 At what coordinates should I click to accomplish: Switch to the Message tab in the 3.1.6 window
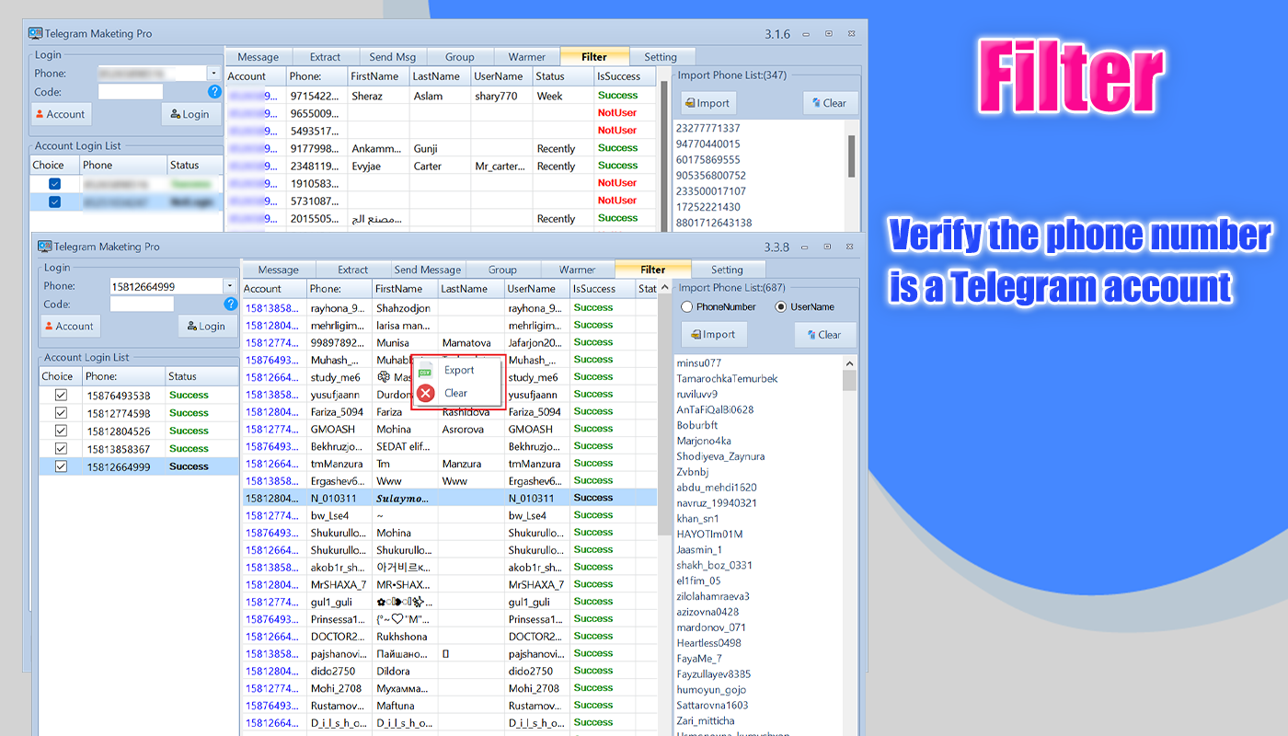pos(258,56)
